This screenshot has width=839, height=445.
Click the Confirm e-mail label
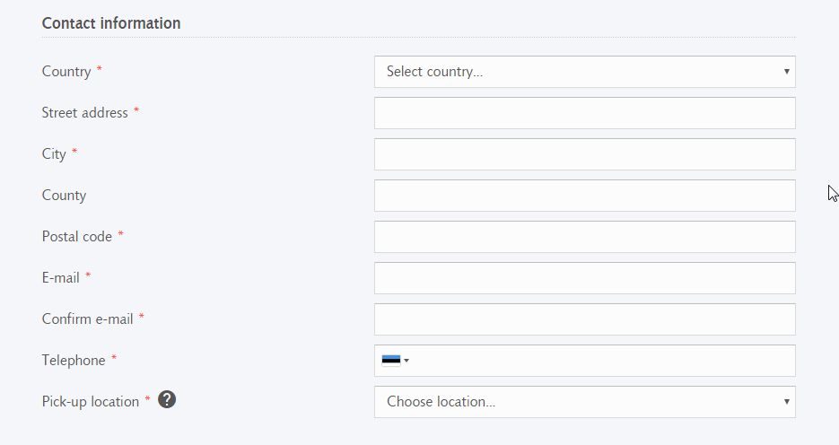[x=87, y=318]
